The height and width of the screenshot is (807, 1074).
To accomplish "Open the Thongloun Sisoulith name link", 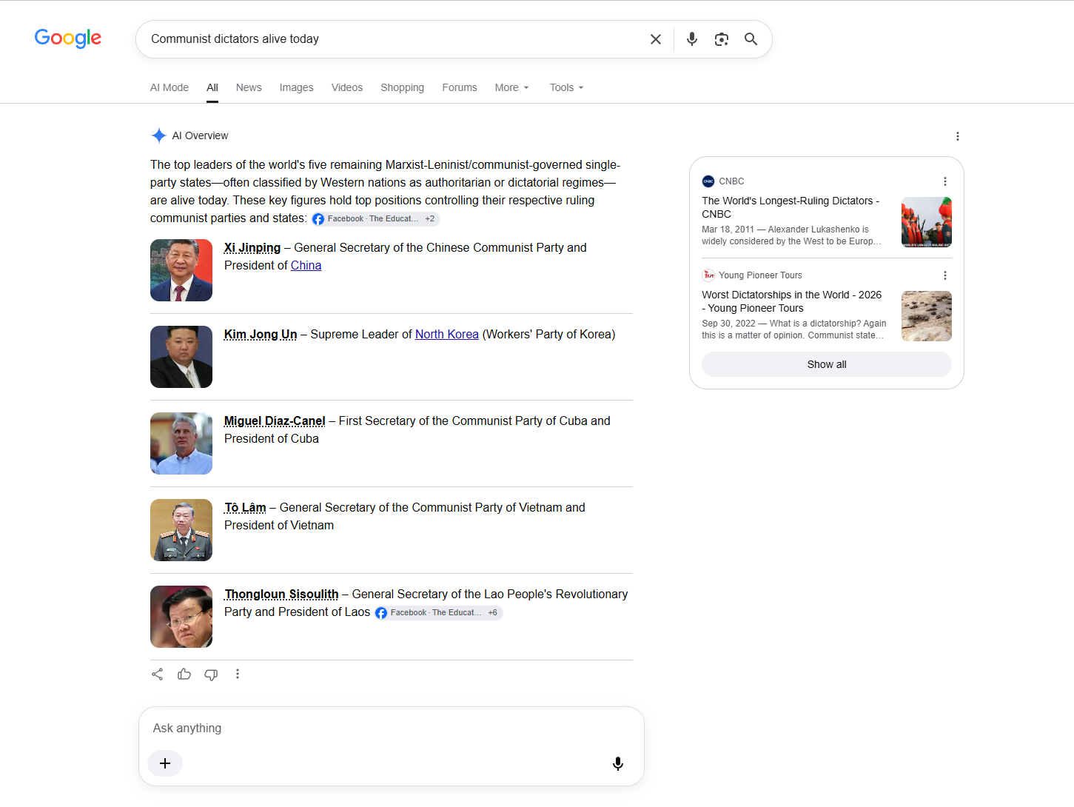I will [x=281, y=595].
